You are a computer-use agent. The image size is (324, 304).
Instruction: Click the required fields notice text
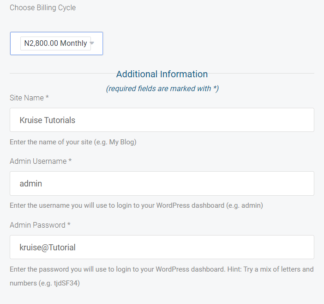pos(162,88)
